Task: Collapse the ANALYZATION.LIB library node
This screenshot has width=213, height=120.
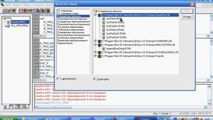Action: pyautogui.click(x=96, y=45)
